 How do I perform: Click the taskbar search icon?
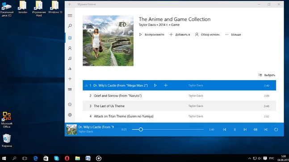14,158
